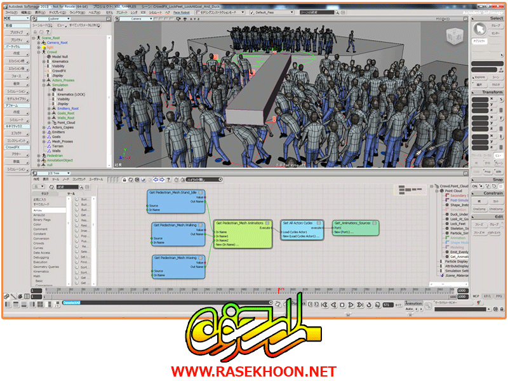508x381 pixels.
Task: Open the ICE Tree view type dropdown
Action: click(54, 173)
